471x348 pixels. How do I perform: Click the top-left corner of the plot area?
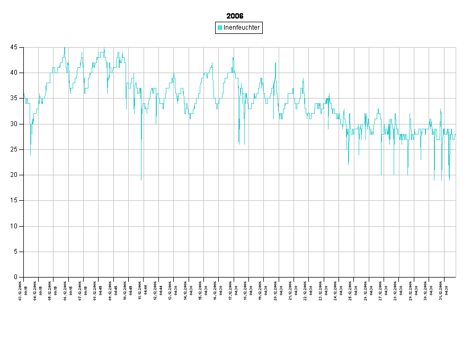(x=24, y=47)
